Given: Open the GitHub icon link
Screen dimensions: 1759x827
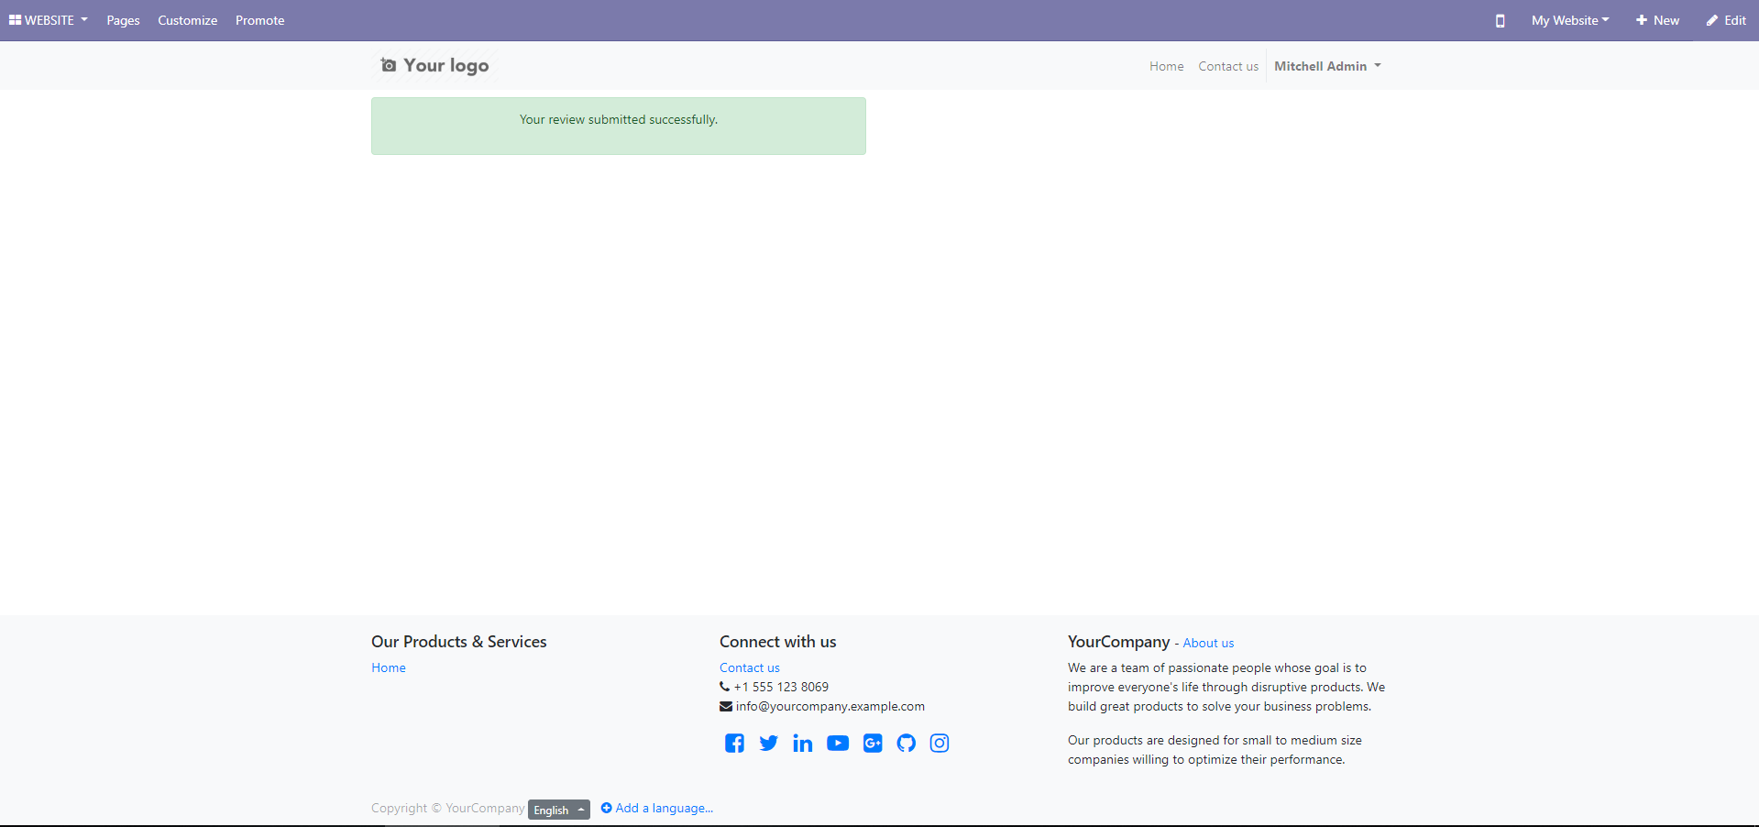Looking at the screenshot, I should pos(906,743).
